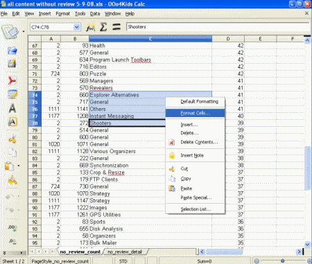
Task: Select row 82 header
Action: click(35, 151)
